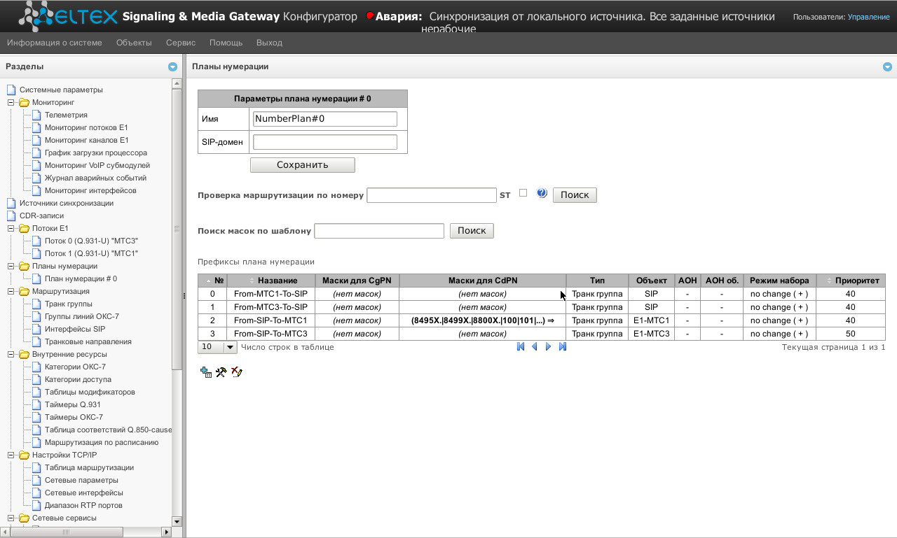Collapse the Внутренние ресурсы tree node
Viewport: 897px width, 538px height.
pos(11,355)
